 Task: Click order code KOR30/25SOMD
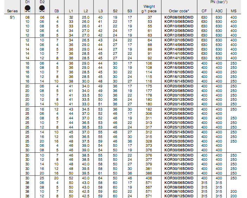point(179,178)
